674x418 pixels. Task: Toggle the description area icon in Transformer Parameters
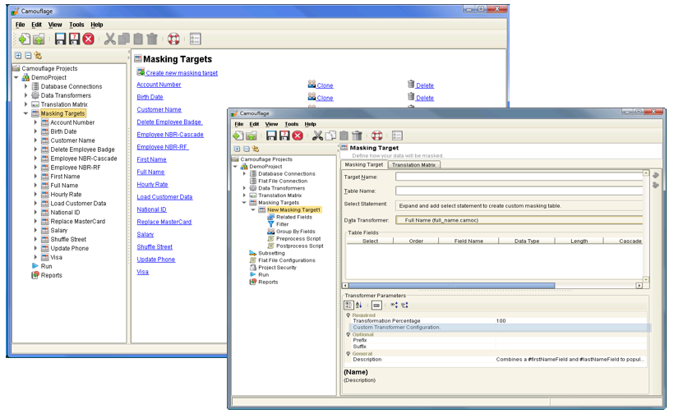376,305
